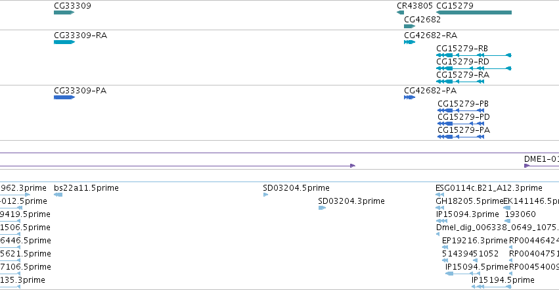This screenshot has height=290, width=559.
Task: Select the DME1 purple arrow feature
Action: pyautogui.click(x=527, y=166)
